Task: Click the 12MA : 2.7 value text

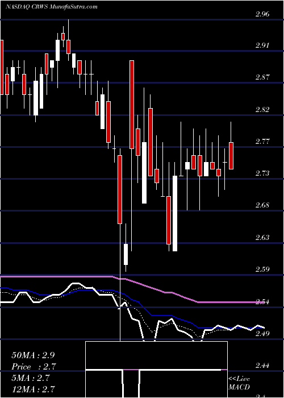Action: (x=33, y=389)
